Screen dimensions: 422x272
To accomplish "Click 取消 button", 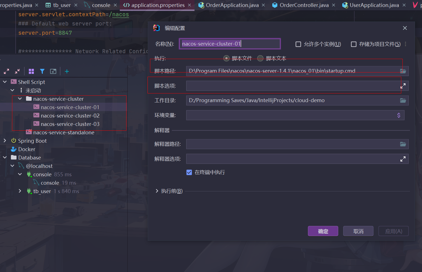I will [x=358, y=231].
